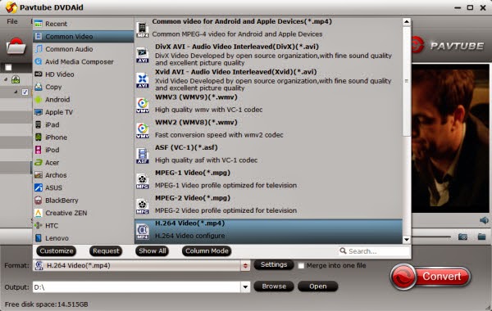This screenshot has width=492, height=311.
Task: Click the ASUS brand icon
Action: tap(39, 187)
